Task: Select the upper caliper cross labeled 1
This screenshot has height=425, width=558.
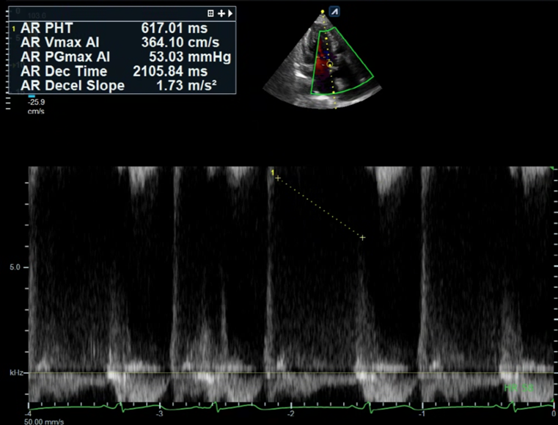Action: pos(278,178)
